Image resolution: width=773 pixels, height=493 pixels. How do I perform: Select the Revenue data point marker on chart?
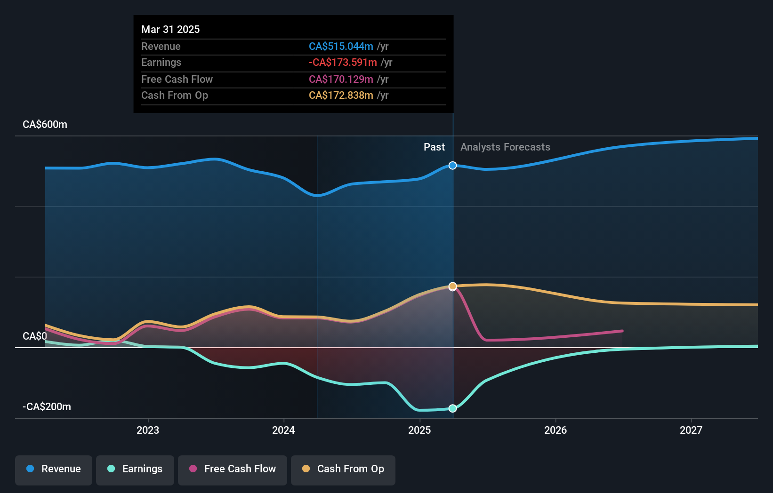tap(452, 165)
